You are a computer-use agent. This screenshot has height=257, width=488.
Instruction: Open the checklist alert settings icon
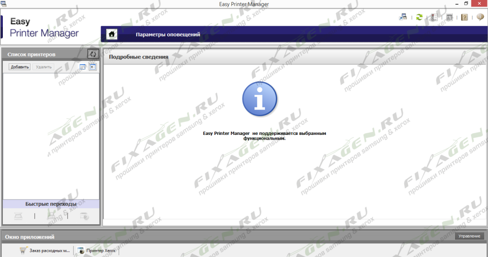[434, 18]
